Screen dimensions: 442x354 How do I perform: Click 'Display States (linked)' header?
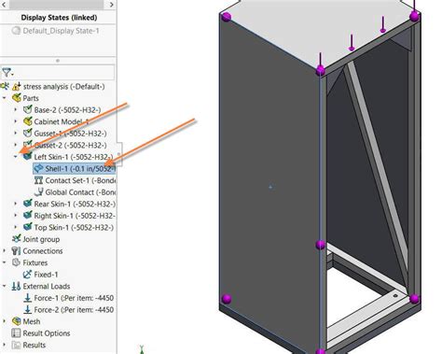pyautogui.click(x=59, y=18)
